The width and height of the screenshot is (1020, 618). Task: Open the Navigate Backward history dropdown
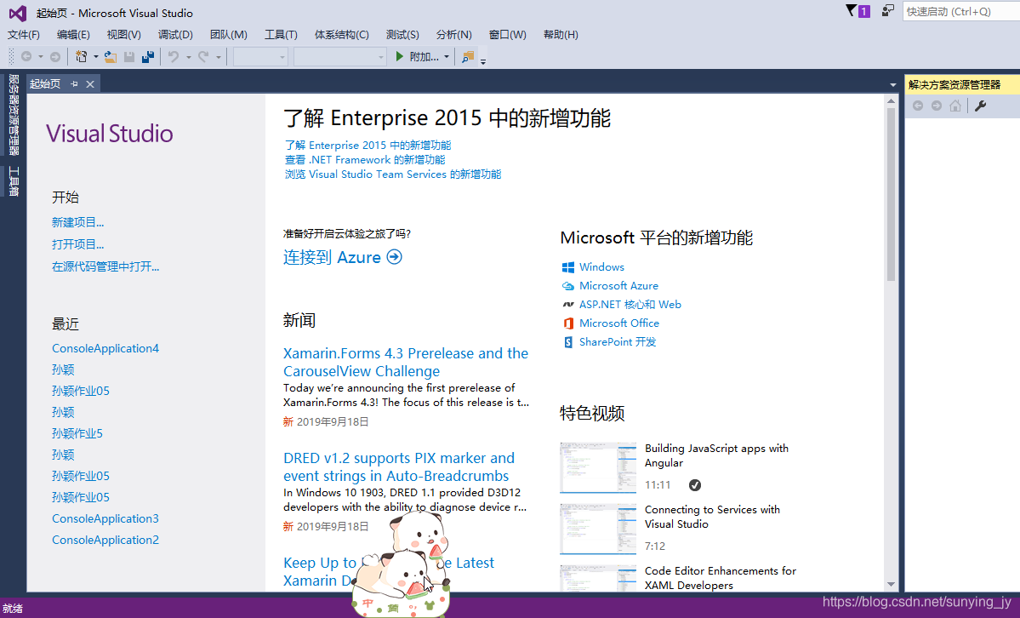click(40, 57)
